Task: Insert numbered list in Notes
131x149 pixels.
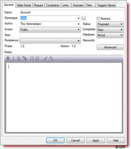Action: pyautogui.click(x=38, y=58)
